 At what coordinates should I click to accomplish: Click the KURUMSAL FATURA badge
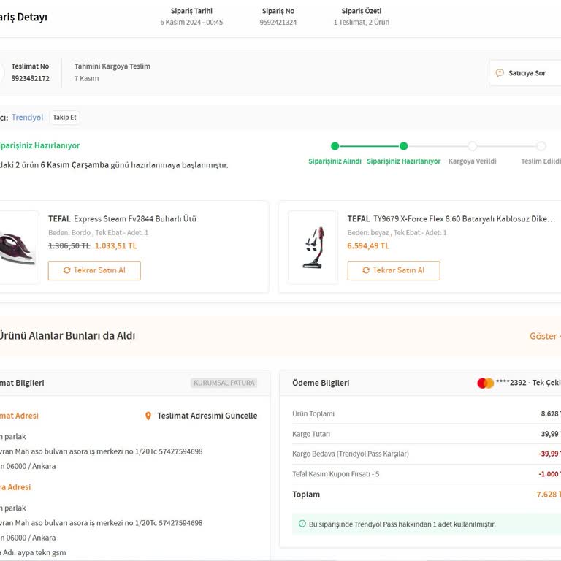tap(224, 383)
